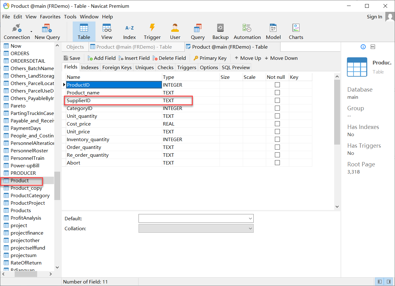Open New Query from the toolbar
395x286 pixels.
coord(47,31)
